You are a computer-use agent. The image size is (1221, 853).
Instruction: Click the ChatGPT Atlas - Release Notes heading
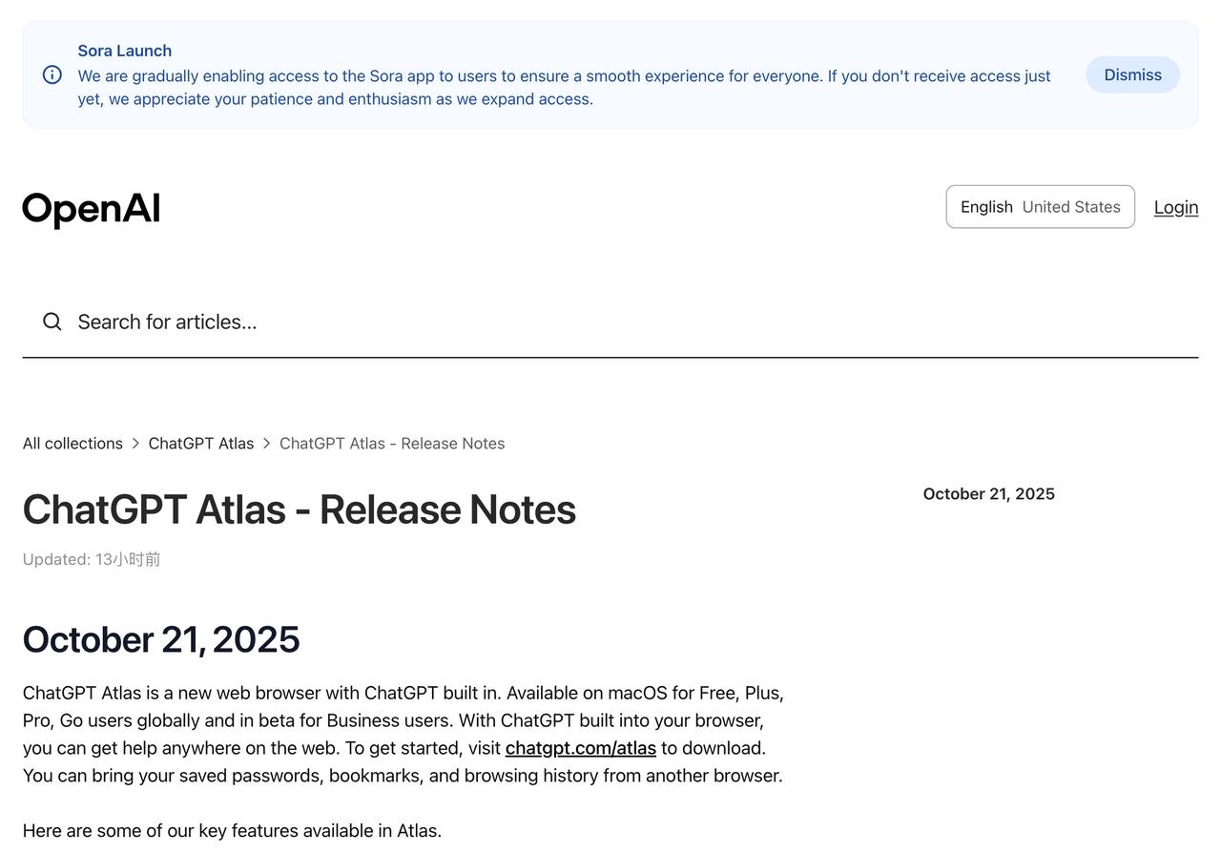click(300, 510)
